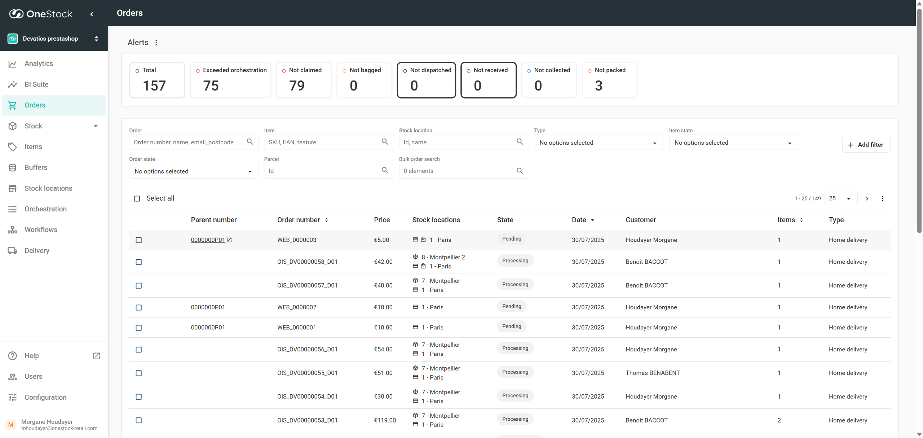The image size is (923, 438).
Task: Open the Type filter dropdown
Action: [x=599, y=143]
